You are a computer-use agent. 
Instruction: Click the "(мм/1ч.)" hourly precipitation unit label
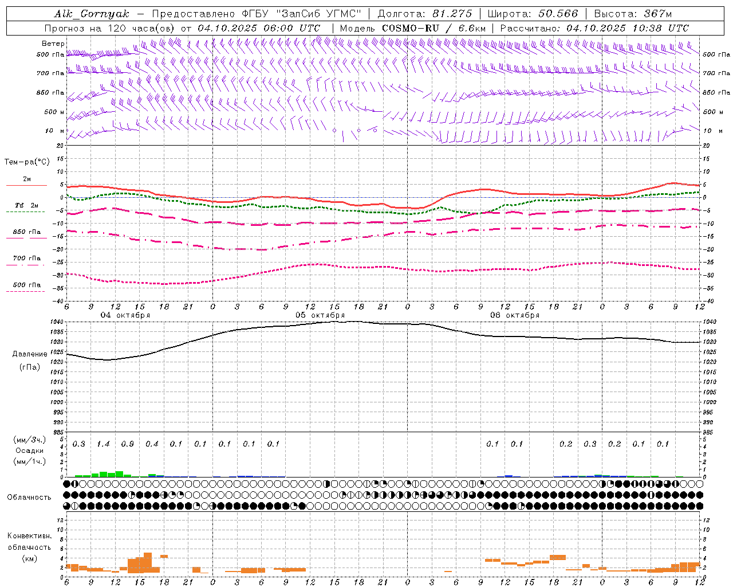(30, 461)
